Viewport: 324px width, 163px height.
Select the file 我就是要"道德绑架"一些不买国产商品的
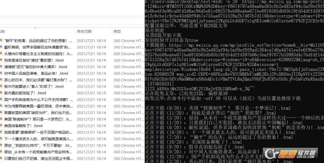pyautogui.click(x=38, y=132)
